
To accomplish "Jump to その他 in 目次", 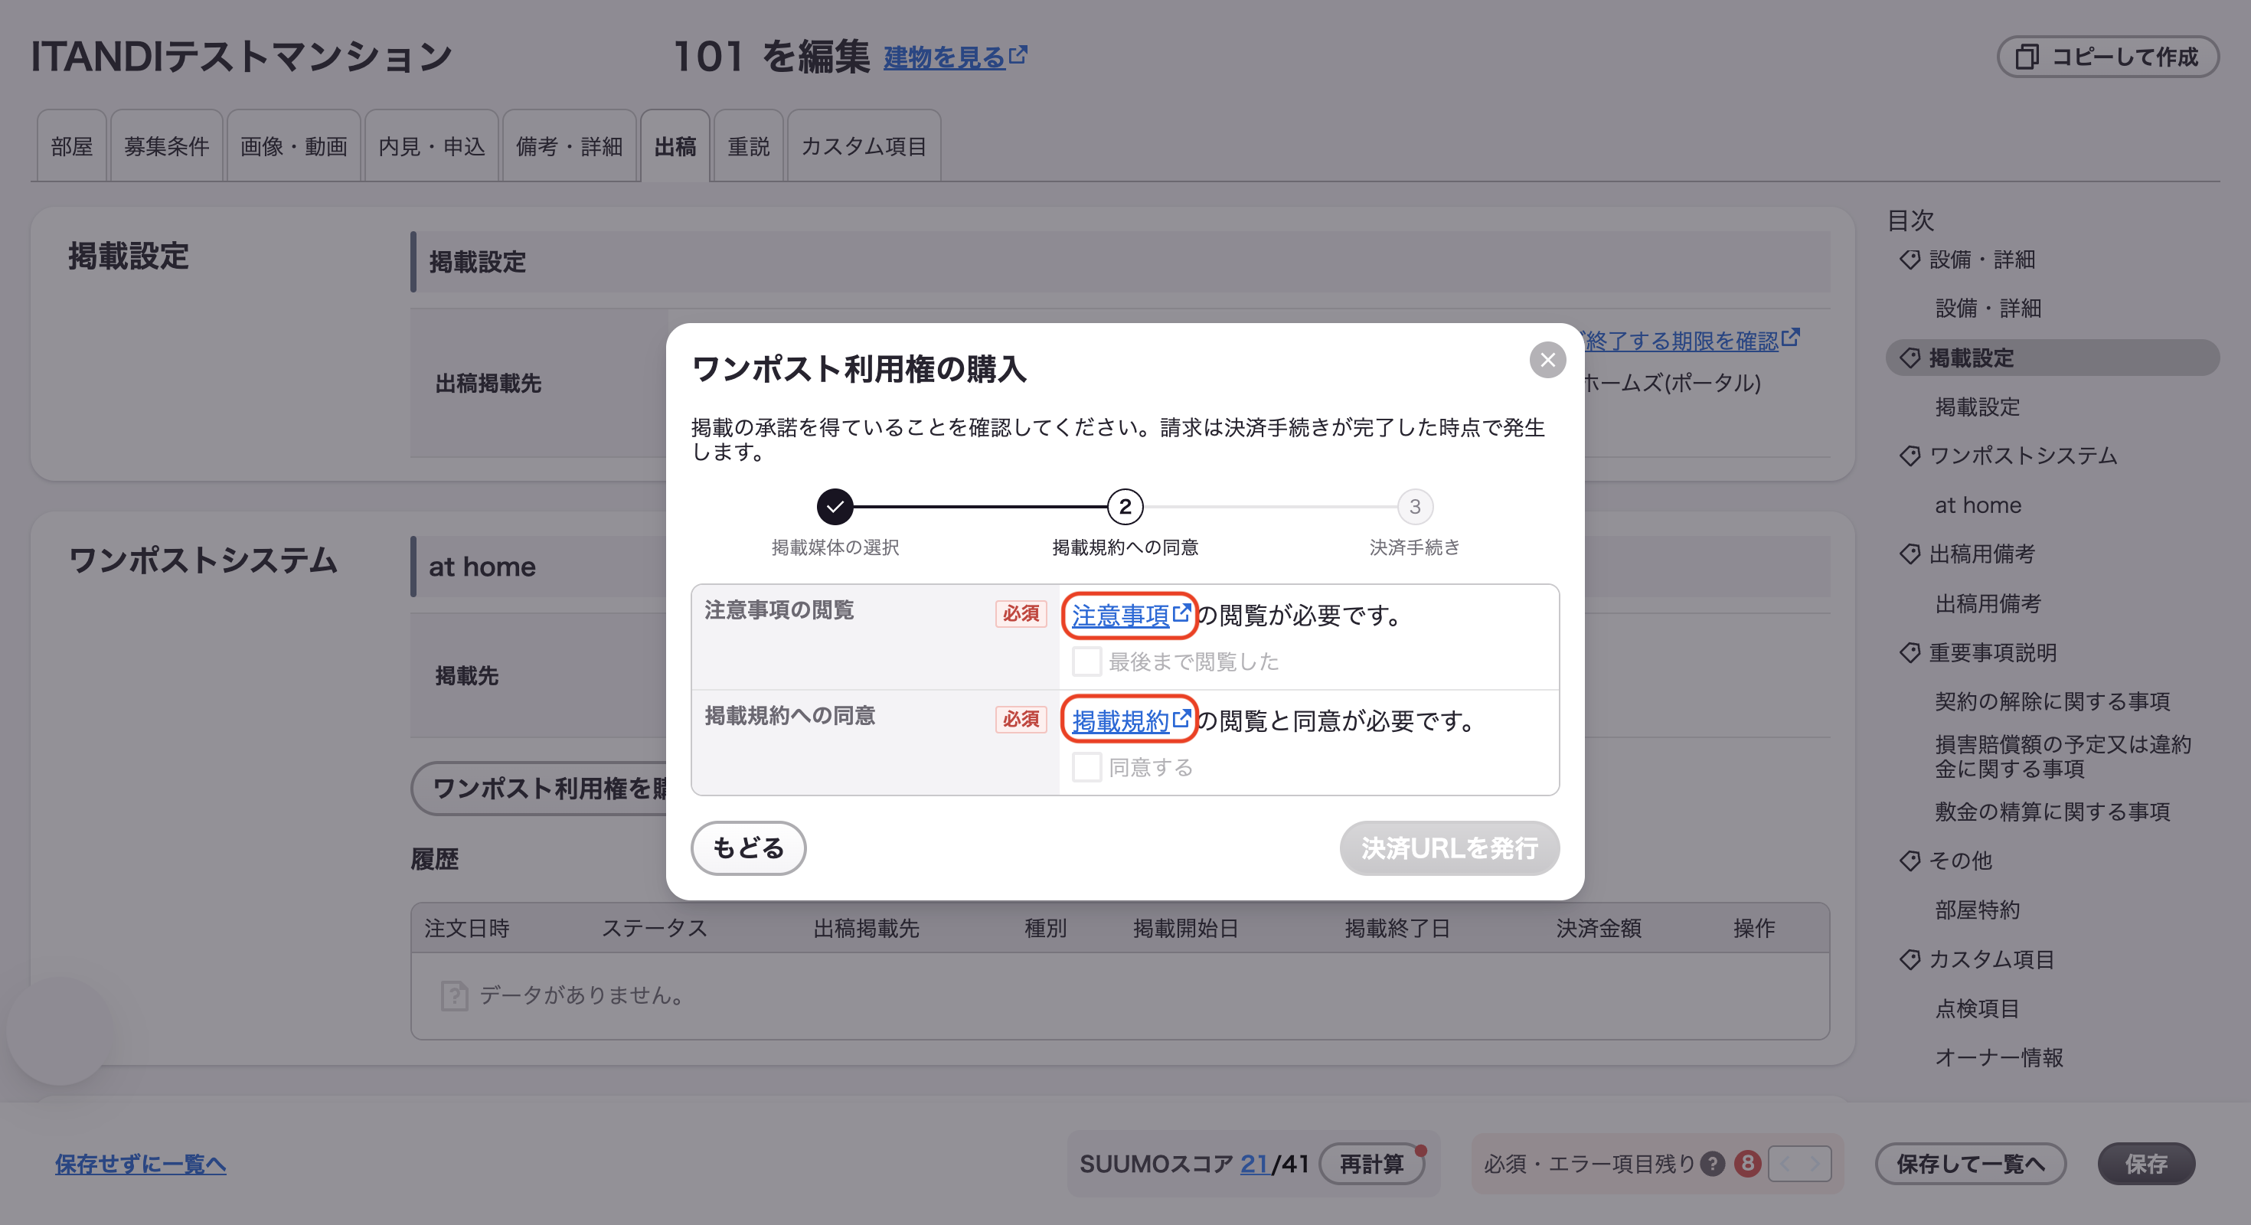I will (x=1960, y=861).
